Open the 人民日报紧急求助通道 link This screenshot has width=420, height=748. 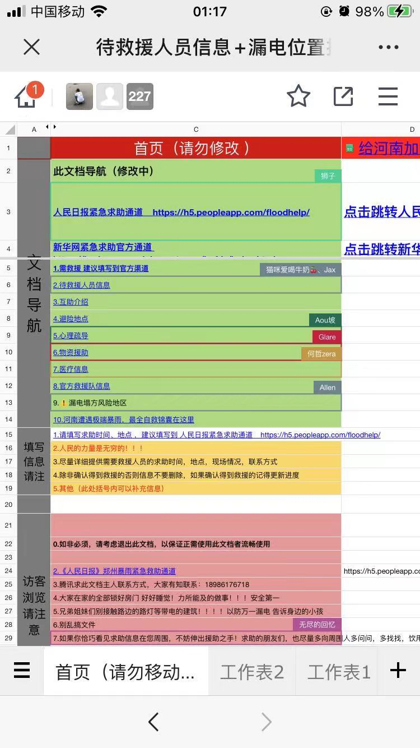click(181, 212)
